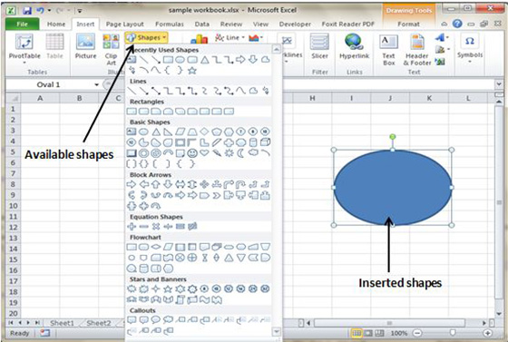This screenshot has width=508, height=342.
Task: Go to first sheet navigation arrow
Action: tap(11, 323)
